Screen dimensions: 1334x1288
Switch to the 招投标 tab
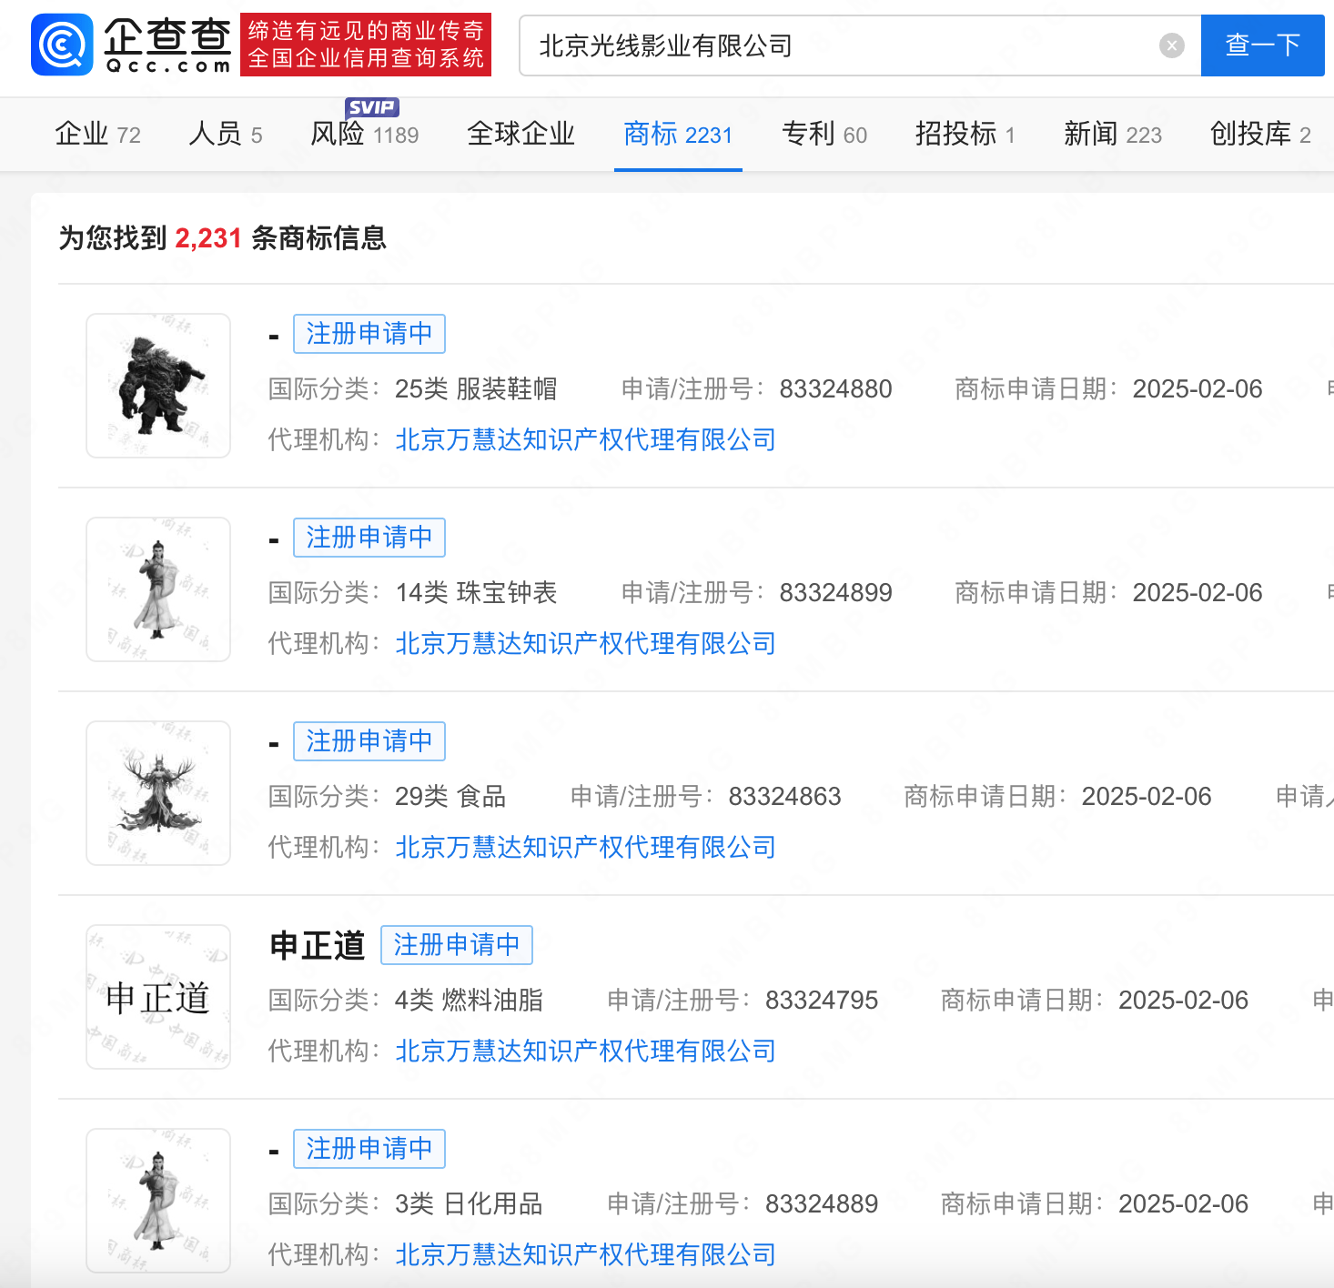[965, 135]
